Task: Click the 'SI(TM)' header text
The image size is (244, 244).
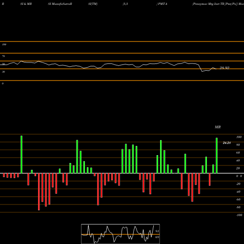Action: click(93, 4)
